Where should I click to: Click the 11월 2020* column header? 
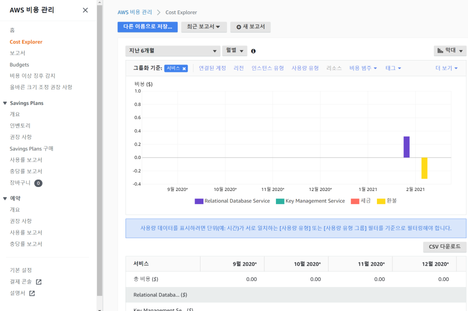click(360, 264)
